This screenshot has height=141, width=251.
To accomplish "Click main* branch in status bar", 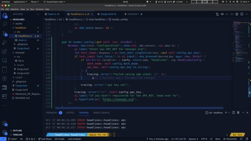I will (13, 139).
